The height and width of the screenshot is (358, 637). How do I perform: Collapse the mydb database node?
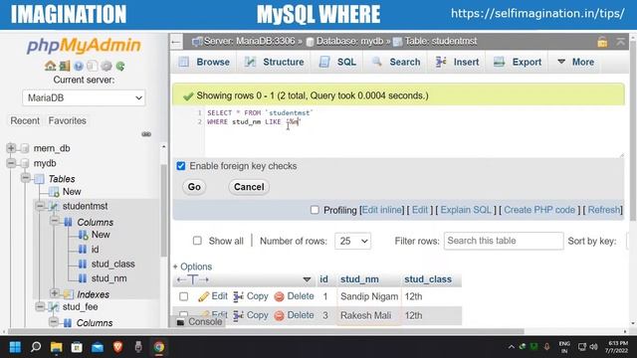click(x=11, y=163)
